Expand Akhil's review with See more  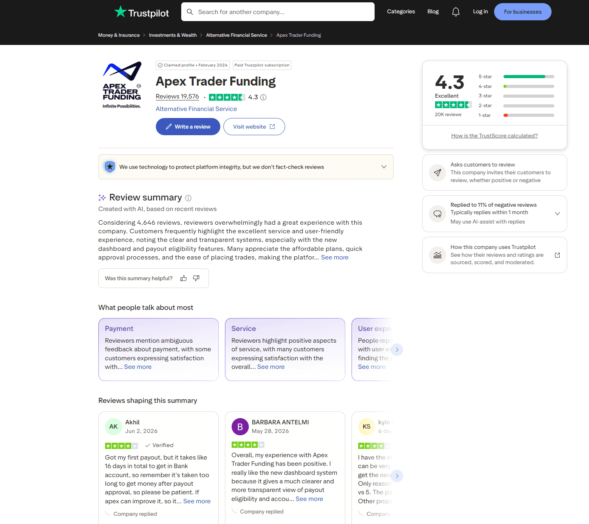197,501
